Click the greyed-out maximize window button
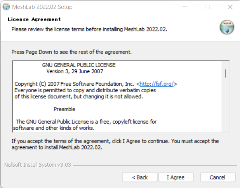 click(207, 7)
